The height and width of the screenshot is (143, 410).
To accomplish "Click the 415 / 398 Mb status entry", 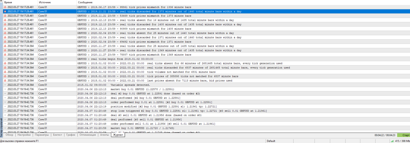I will point(402,141).
